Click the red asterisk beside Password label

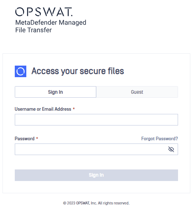(x=37, y=138)
